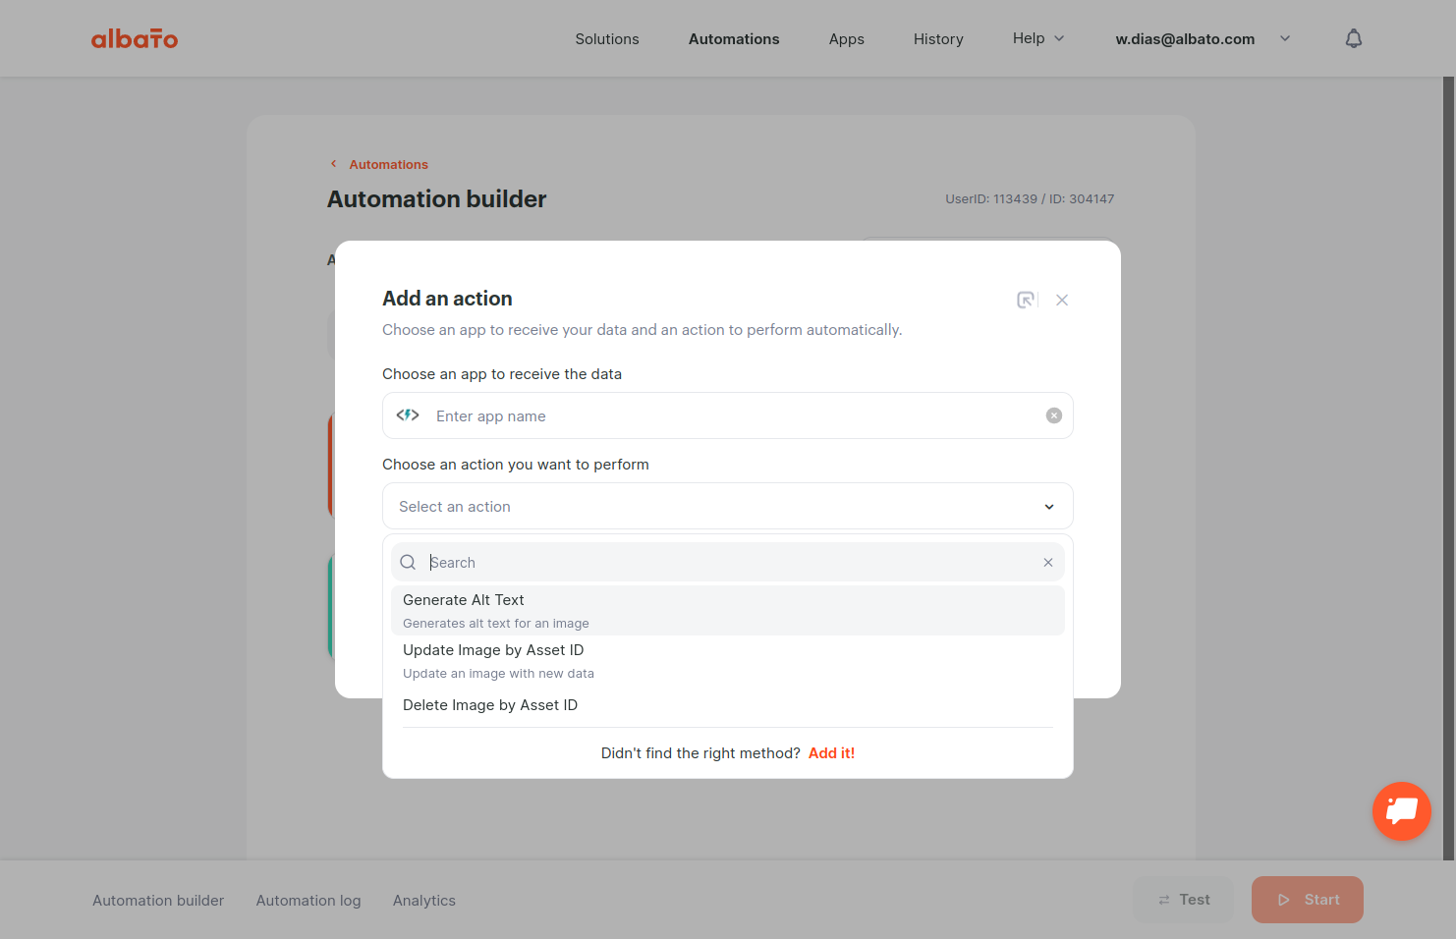
Task: Click the page vertical scrollbar
Action: [x=1448, y=469]
